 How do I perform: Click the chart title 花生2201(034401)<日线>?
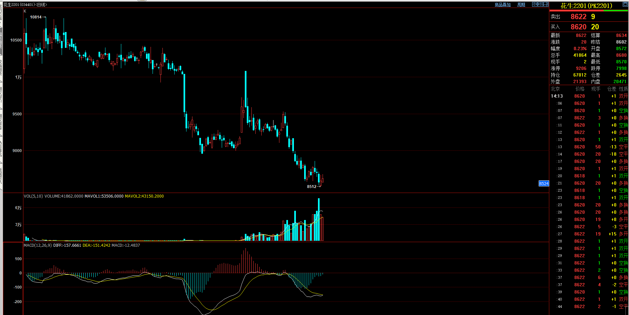pyautogui.click(x=25, y=5)
